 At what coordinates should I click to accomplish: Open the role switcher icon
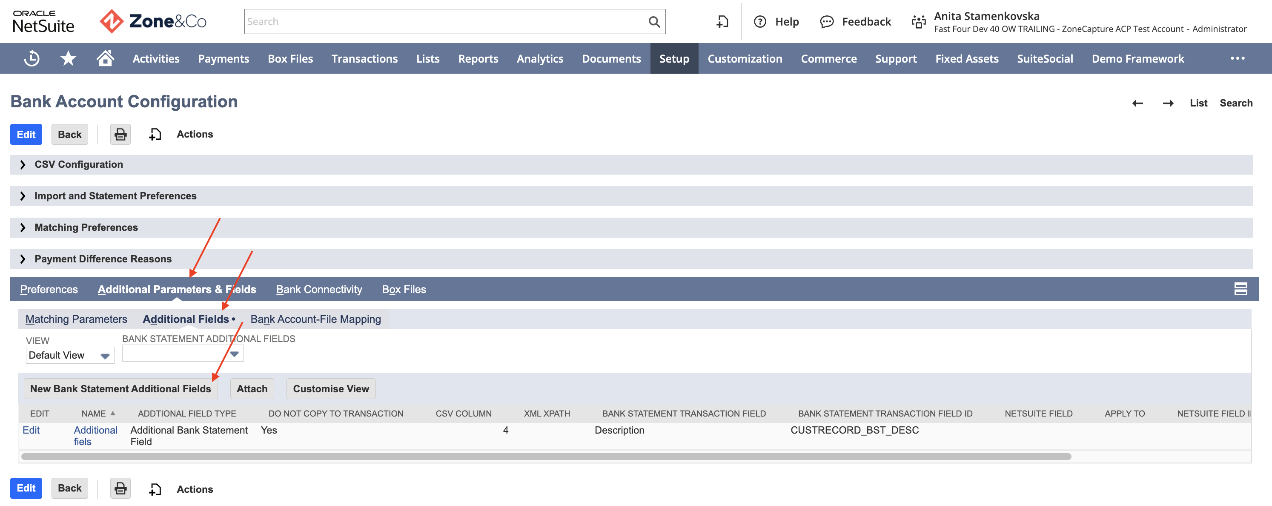pos(918,22)
